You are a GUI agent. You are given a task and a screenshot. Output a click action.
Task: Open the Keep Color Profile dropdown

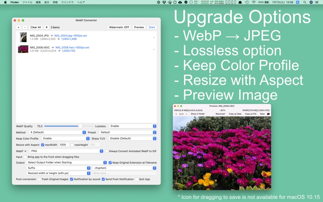click(x=66, y=138)
